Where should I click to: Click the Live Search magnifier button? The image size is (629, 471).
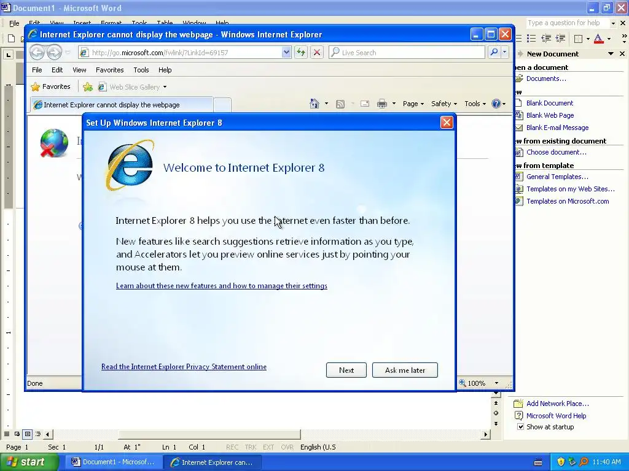click(x=494, y=53)
